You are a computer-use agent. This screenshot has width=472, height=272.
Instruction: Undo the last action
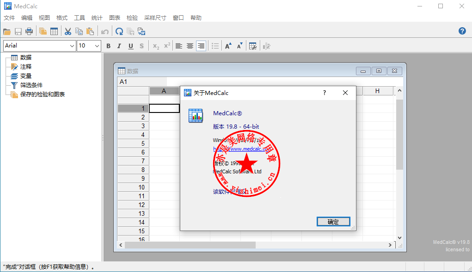click(105, 31)
